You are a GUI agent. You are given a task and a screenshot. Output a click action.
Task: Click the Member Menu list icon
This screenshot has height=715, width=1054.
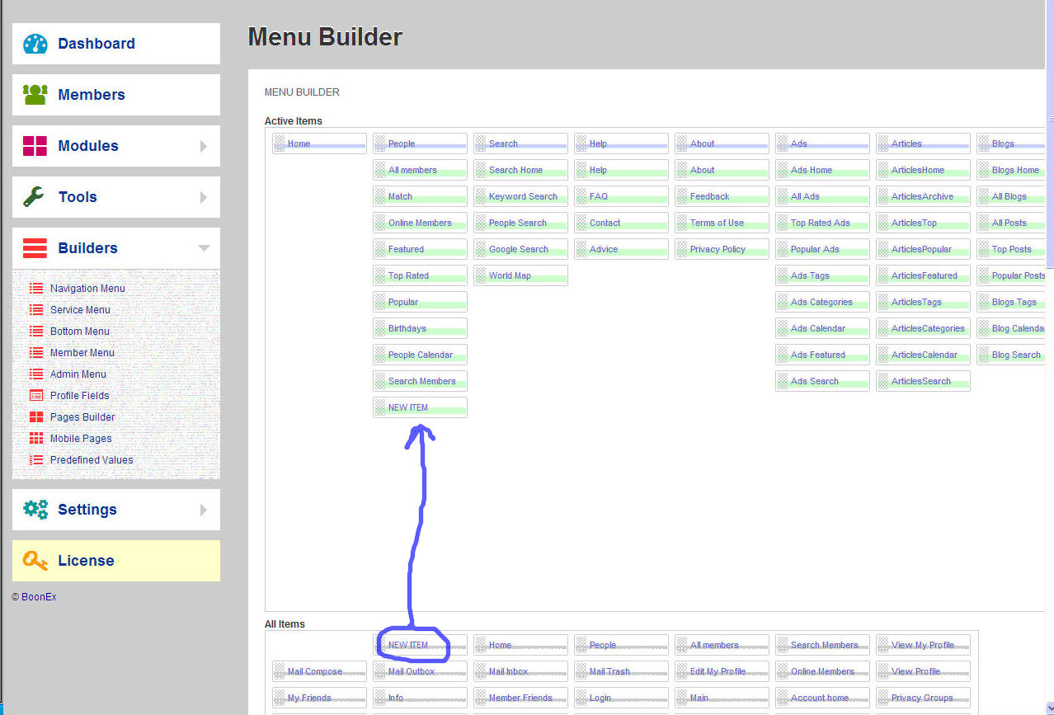click(36, 353)
